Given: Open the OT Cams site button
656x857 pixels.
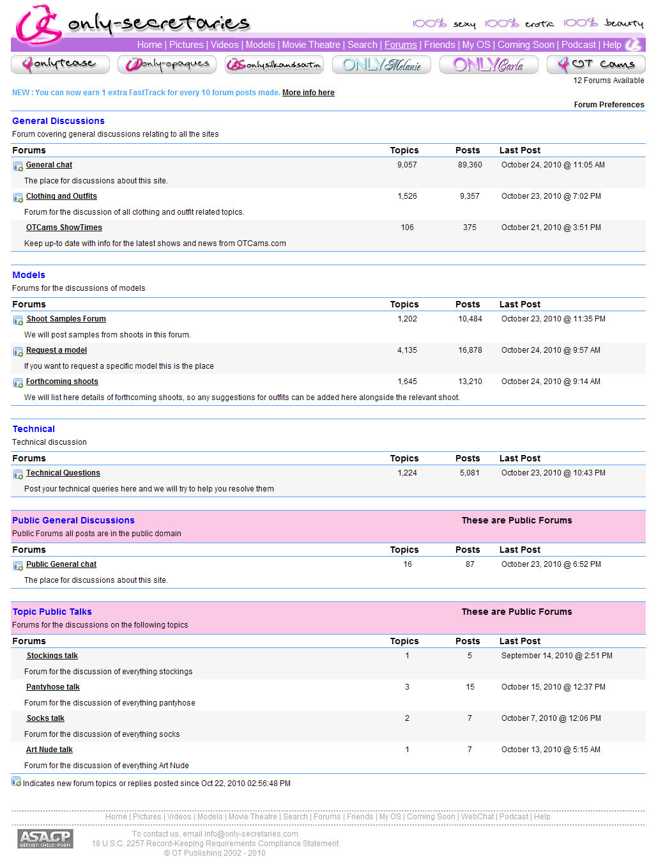Looking at the screenshot, I should tap(596, 65).
